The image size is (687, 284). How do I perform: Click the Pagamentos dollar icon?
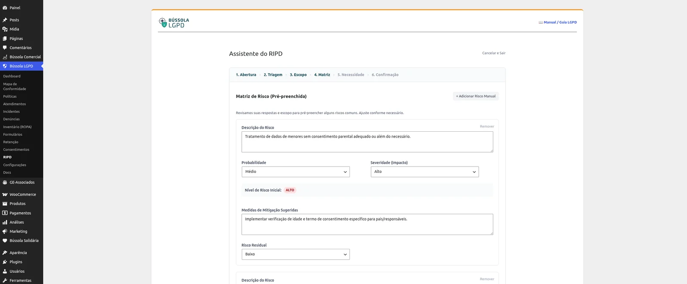[5, 213]
